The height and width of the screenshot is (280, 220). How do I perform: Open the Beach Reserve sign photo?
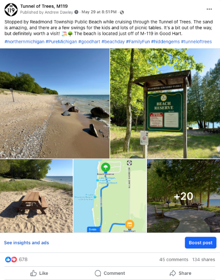coord(165,103)
